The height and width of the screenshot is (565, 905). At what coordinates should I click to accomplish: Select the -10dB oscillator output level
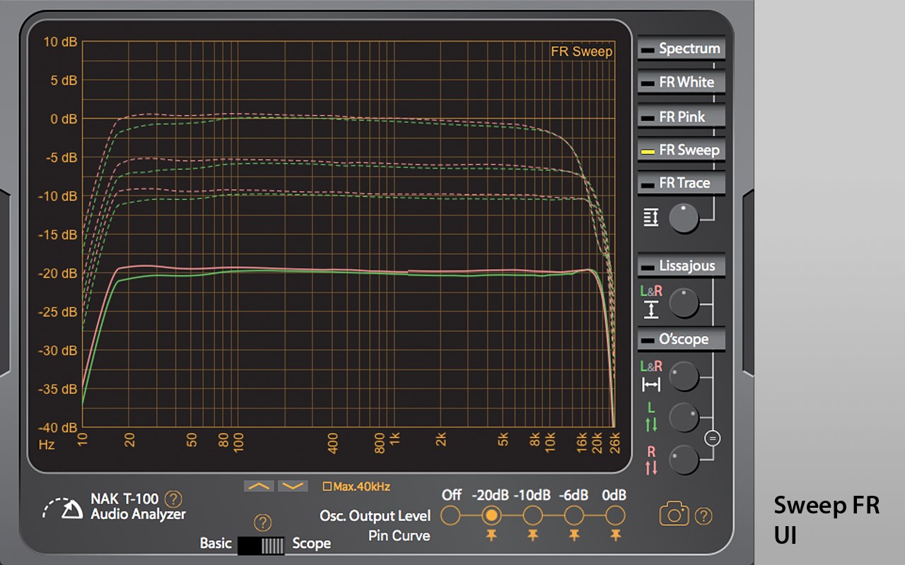[532, 516]
